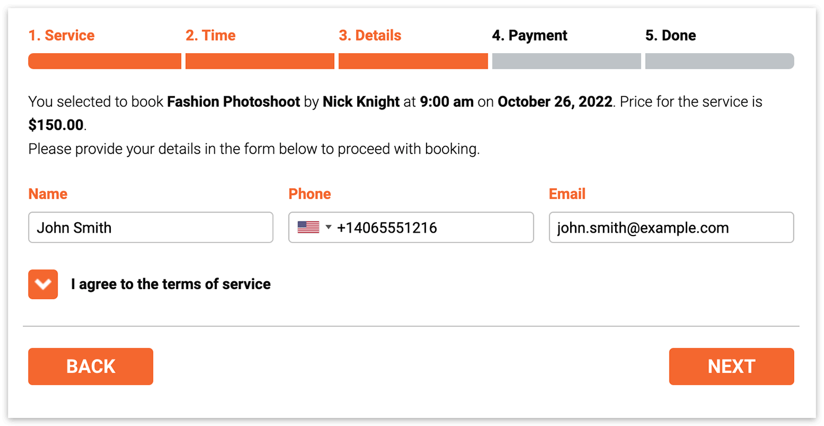Select the 5. Done step label
The image size is (824, 426).
[671, 36]
